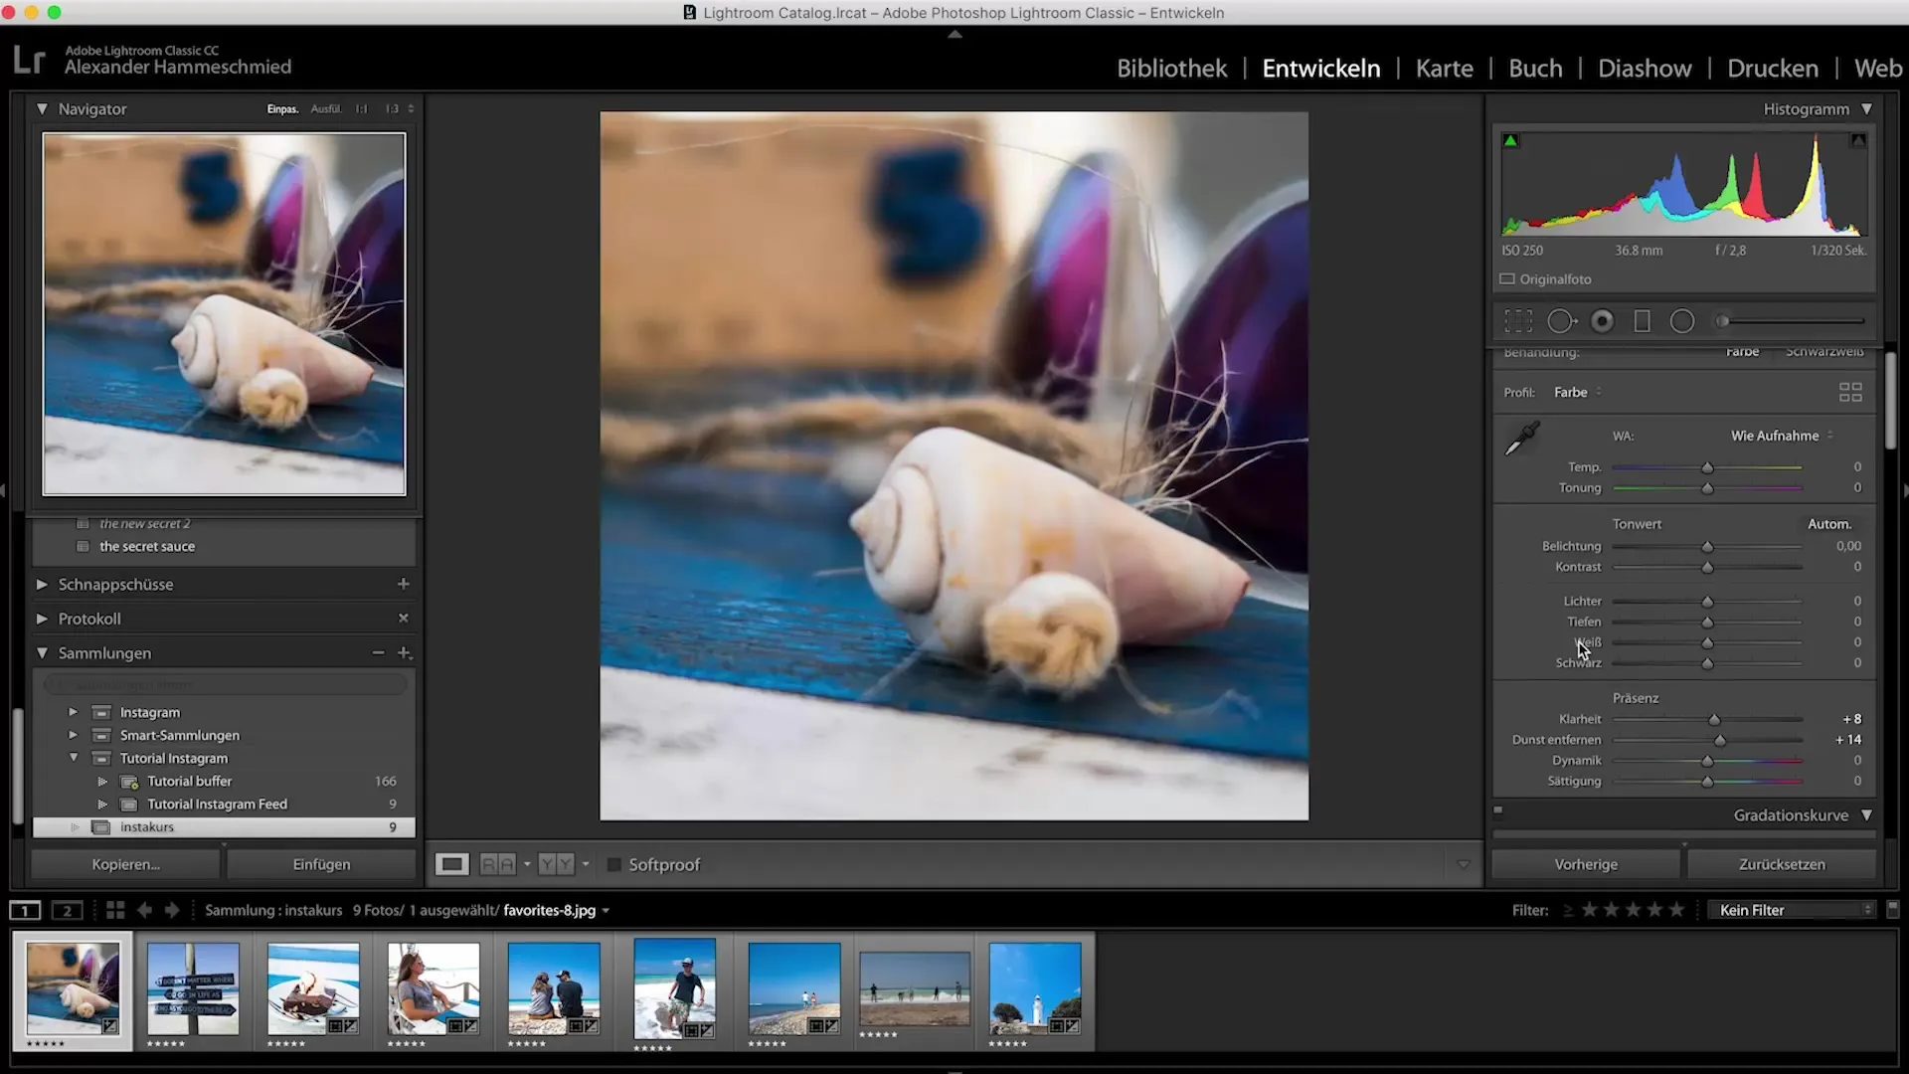This screenshot has width=1909, height=1074.
Task: Remove collection with the minus icon
Action: click(378, 652)
